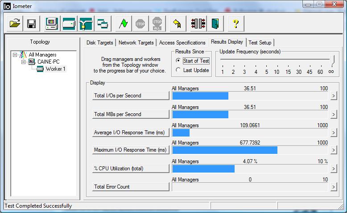Add a new network worker
The width and height of the screenshot is (347, 213).
(x=86, y=24)
